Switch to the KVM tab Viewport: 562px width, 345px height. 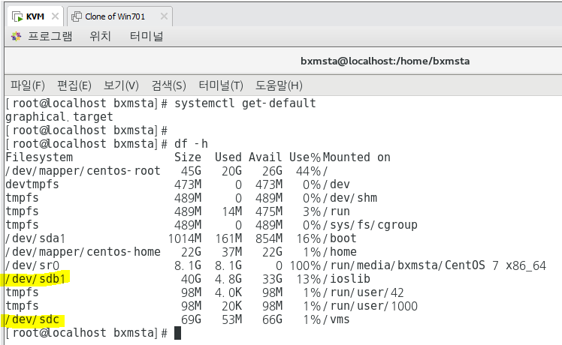(35, 16)
